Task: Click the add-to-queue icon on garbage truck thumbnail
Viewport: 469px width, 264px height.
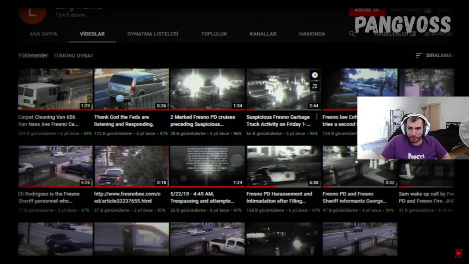Action: [315, 86]
